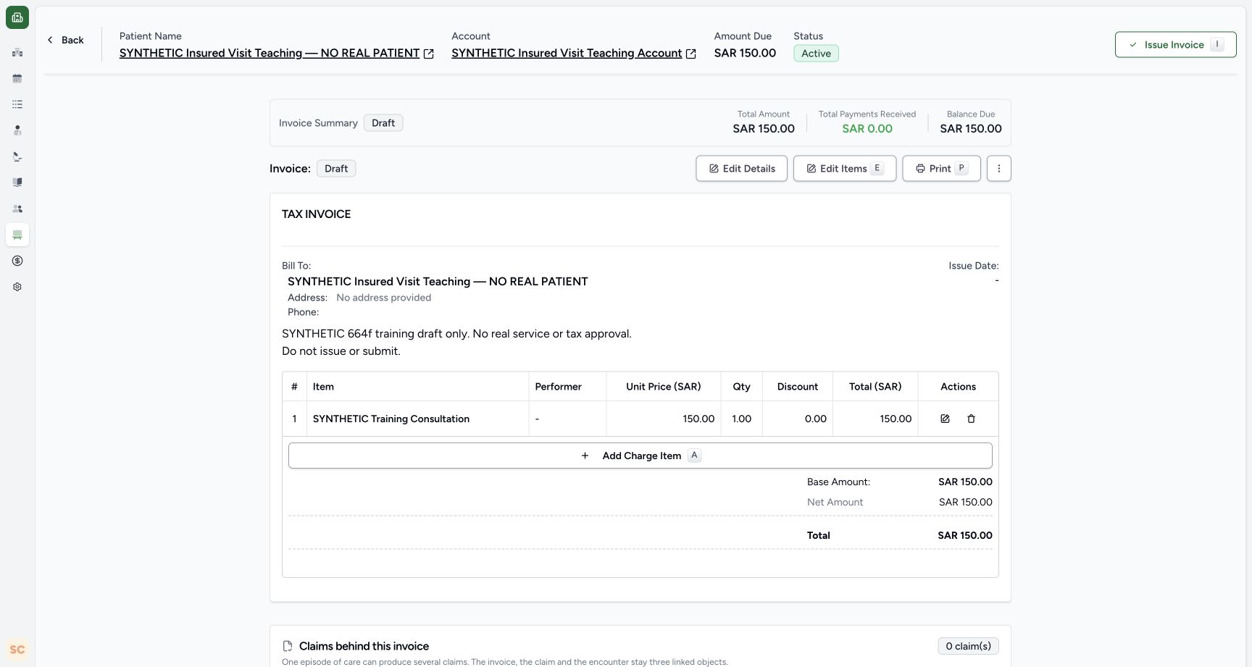The height and width of the screenshot is (667, 1252).
Task: Go Back to previous page
Action: (x=65, y=40)
